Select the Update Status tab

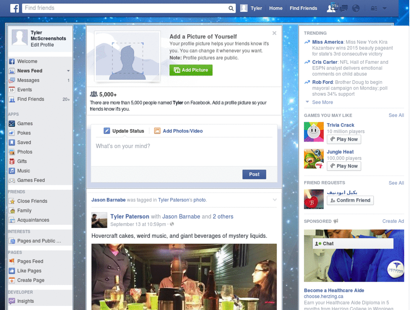[124, 131]
